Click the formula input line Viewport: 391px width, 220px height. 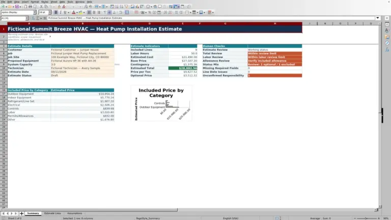click(211, 18)
